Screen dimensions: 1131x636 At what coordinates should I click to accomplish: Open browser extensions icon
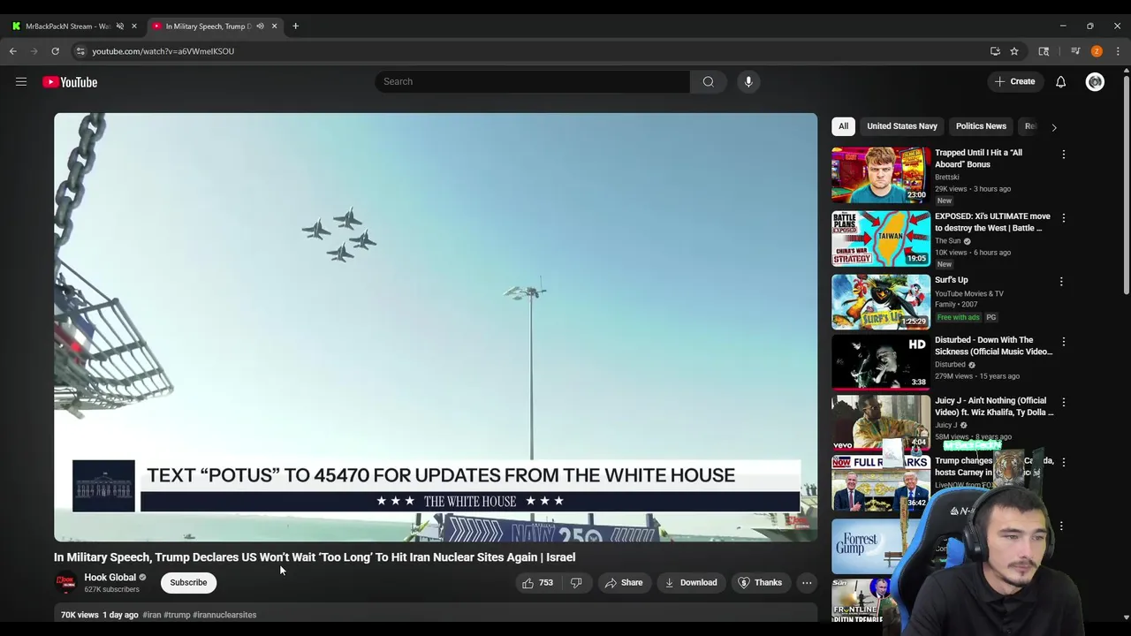[x=1044, y=51]
